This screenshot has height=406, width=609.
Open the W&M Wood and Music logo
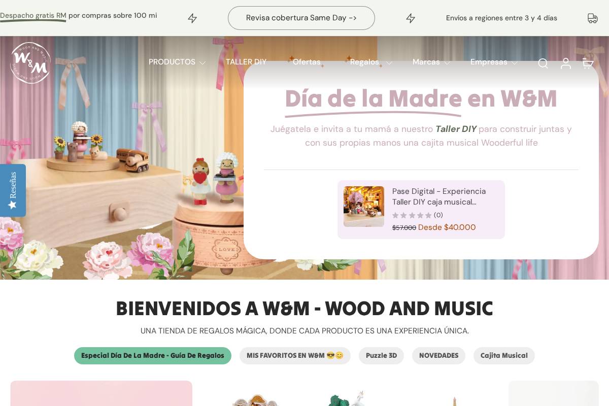[30, 62]
